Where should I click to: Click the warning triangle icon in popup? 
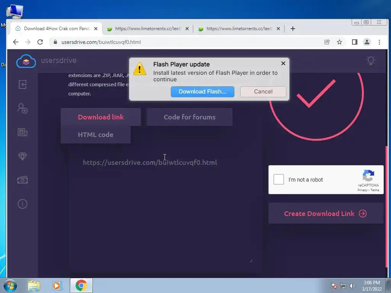[140, 68]
